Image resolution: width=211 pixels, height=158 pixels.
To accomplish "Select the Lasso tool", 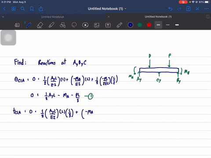I will point(74,25).
